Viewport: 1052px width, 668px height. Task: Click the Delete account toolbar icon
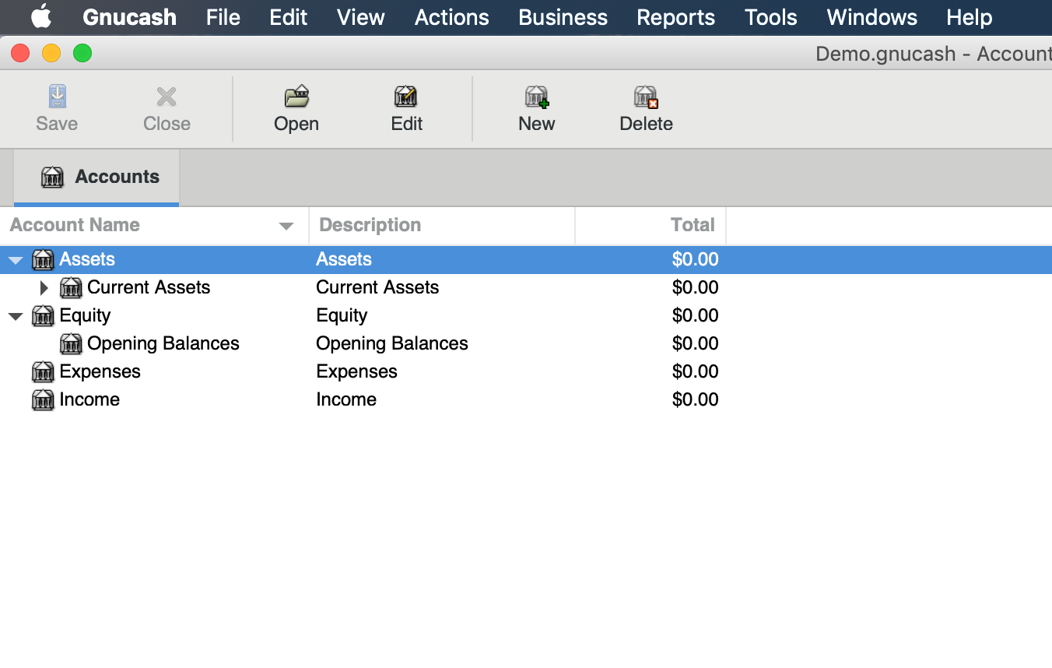646,97
